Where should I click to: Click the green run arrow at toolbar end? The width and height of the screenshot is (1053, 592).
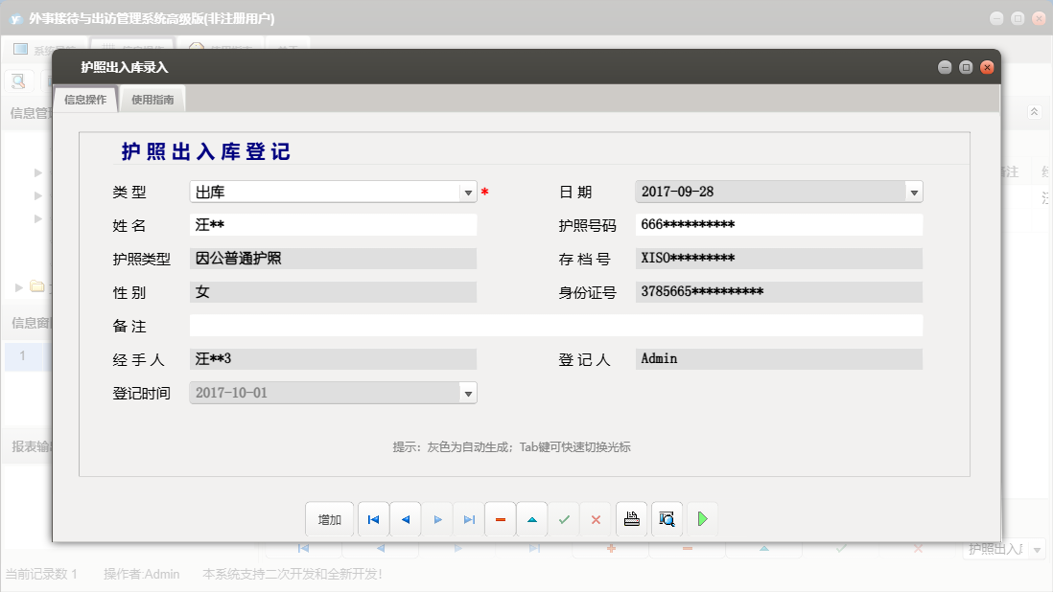point(702,518)
